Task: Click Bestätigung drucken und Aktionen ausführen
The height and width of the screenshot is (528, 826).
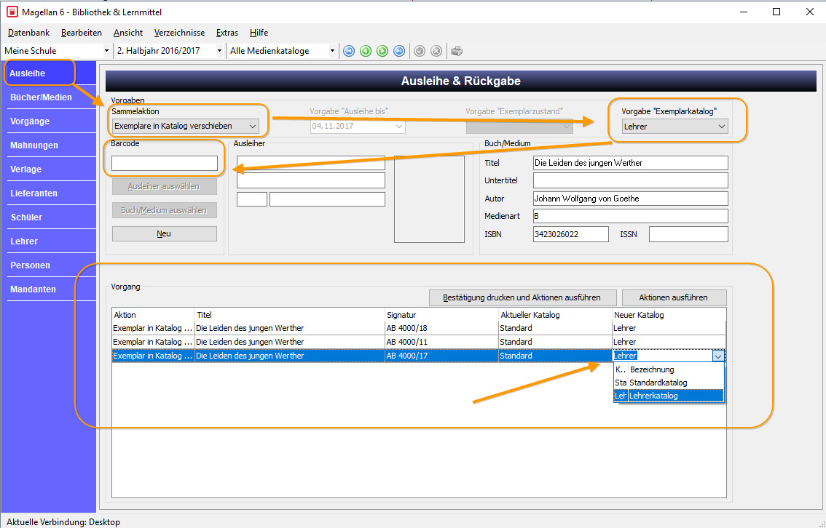Action: tap(522, 297)
